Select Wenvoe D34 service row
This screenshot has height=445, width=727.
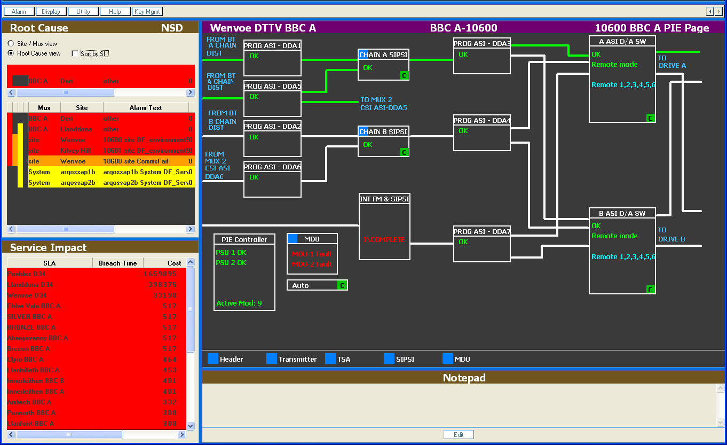click(96, 295)
